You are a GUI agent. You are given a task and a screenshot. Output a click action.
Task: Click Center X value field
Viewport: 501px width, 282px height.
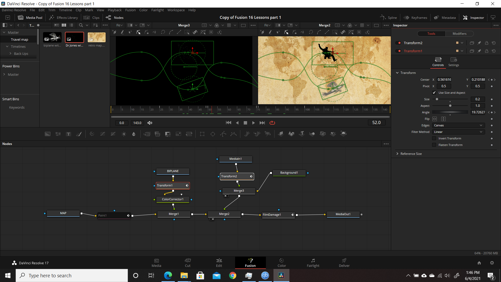(x=444, y=80)
